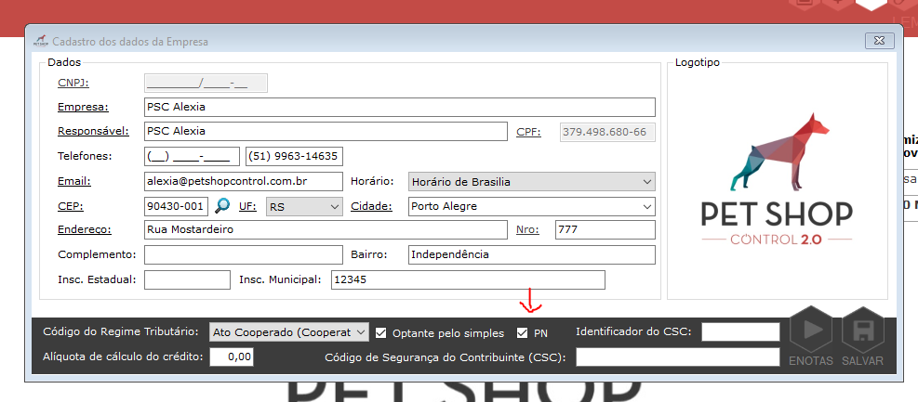Save with the SALVAR floppy icon
The height and width of the screenshot is (402, 918).
tap(863, 331)
